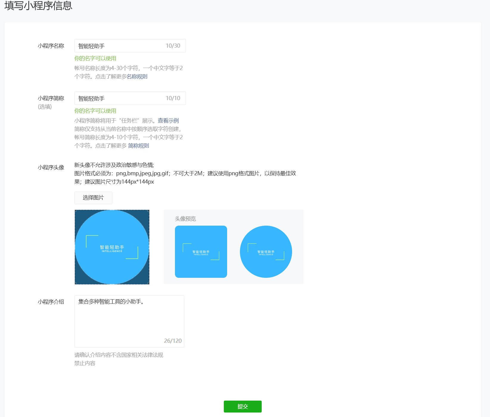490x417 pixels.
Task: Click the 10/10 character counter
Action: point(173,98)
